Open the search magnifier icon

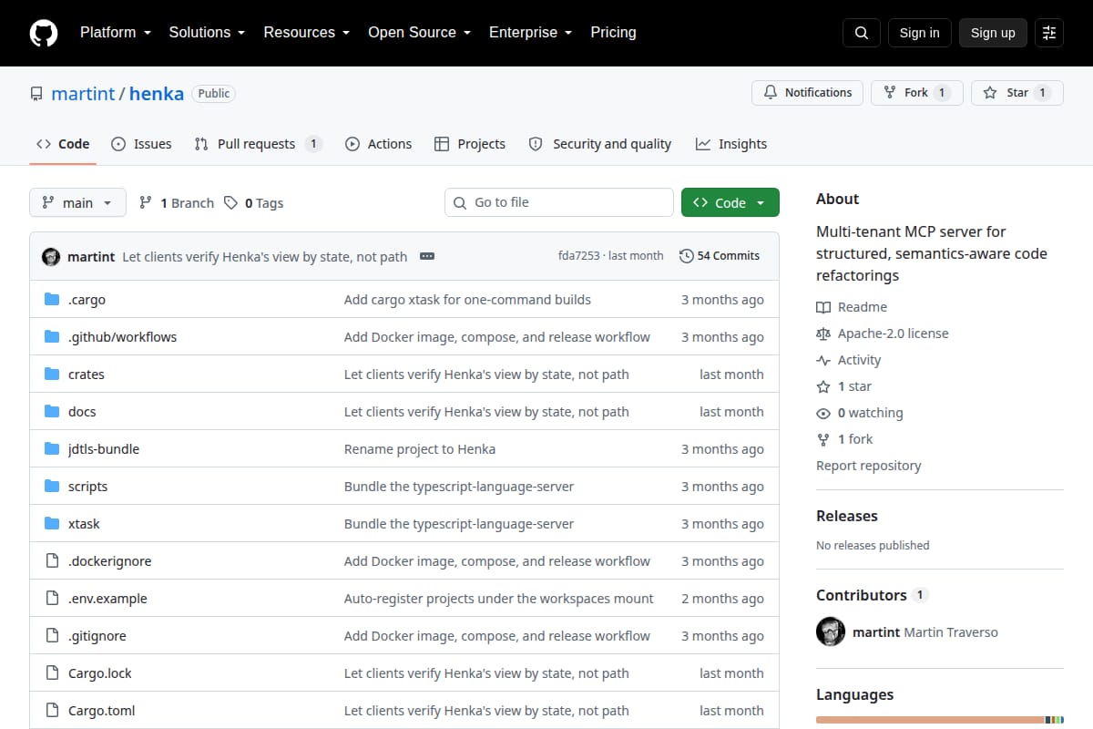coord(862,33)
